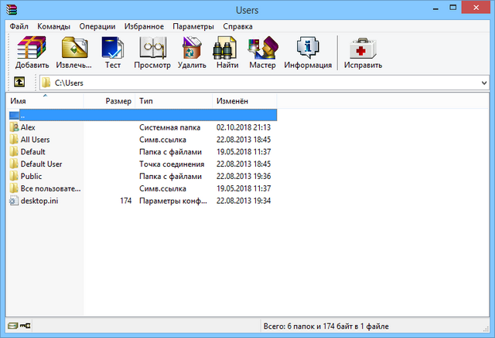Show archive Информация (Info) icon
The image size is (495, 338).
(308, 50)
